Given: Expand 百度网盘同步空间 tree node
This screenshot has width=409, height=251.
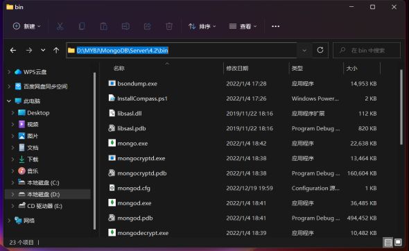Looking at the screenshot, I should point(9,87).
